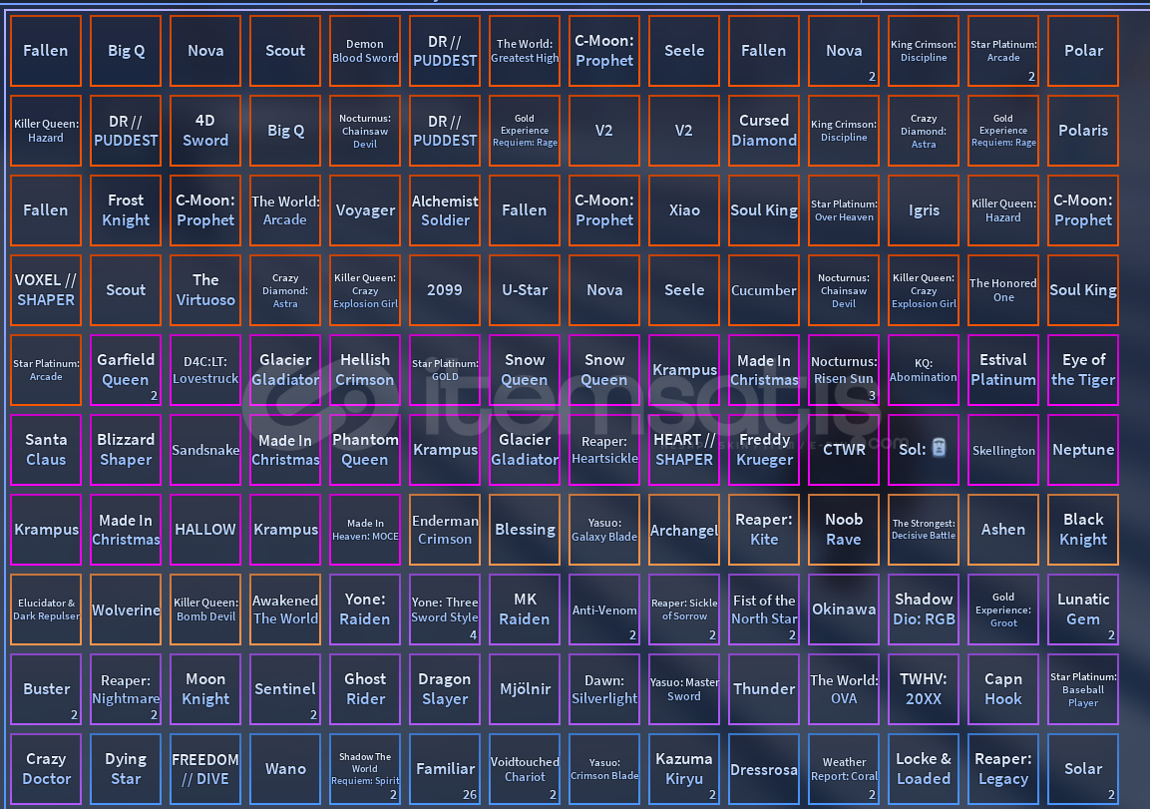Screen dimensions: 1150x809
Task: Pick the Cucumber item slot
Action: pyautogui.click(x=764, y=290)
